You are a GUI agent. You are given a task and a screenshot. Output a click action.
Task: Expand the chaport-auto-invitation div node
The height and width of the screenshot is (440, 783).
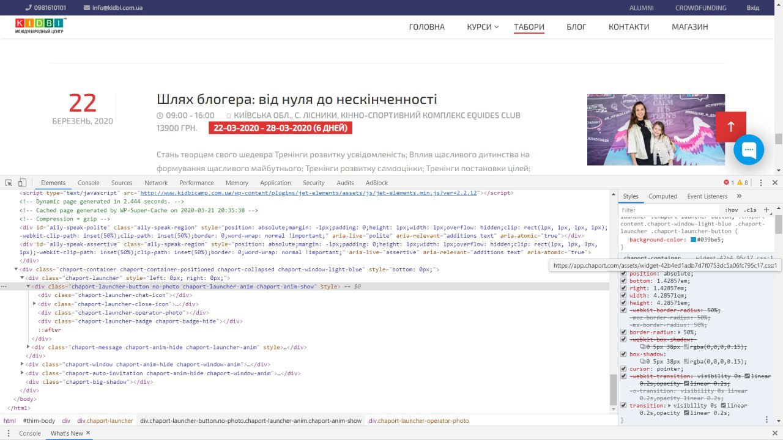coord(22,373)
